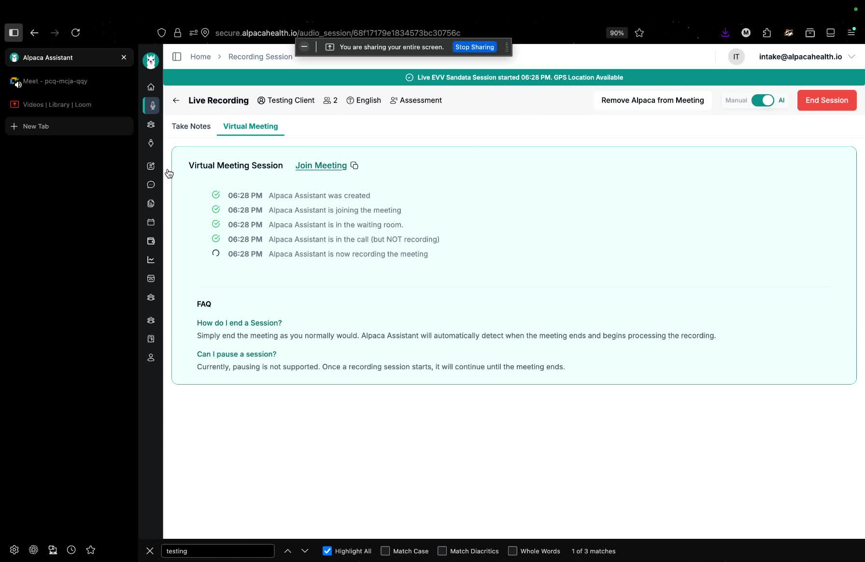The height and width of the screenshot is (562, 865).
Task: Open the chat bubble icon in sidebar
Action: pos(151,185)
